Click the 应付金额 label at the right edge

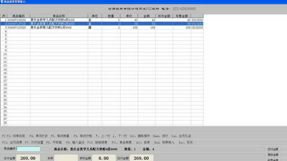273,149
